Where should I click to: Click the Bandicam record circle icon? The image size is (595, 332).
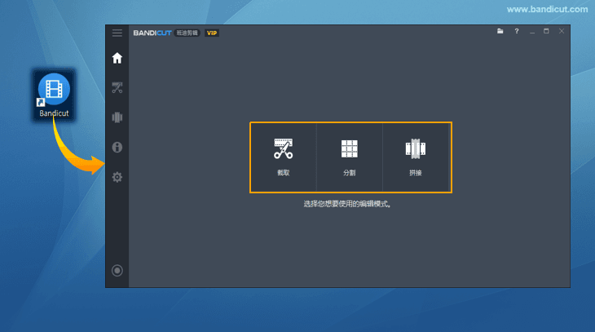click(x=117, y=271)
